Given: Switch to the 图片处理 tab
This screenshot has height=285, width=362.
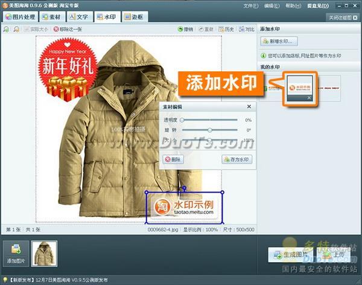Looking at the screenshot, I should [x=21, y=17].
